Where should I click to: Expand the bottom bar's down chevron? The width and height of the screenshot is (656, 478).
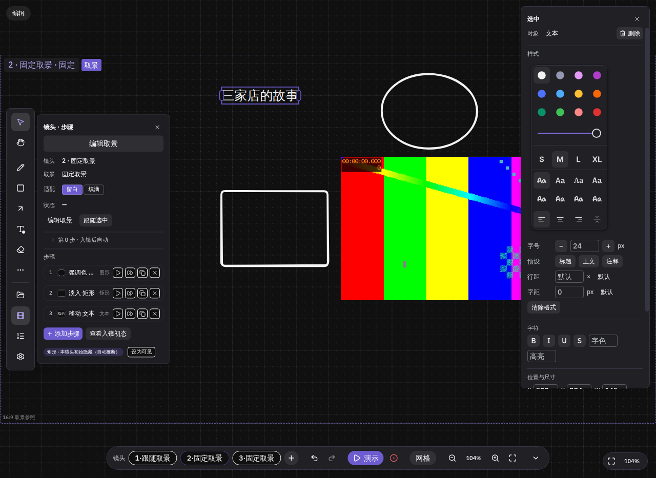click(x=536, y=458)
